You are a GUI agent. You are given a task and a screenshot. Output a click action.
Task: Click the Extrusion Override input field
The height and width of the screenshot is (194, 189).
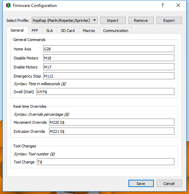112,131
